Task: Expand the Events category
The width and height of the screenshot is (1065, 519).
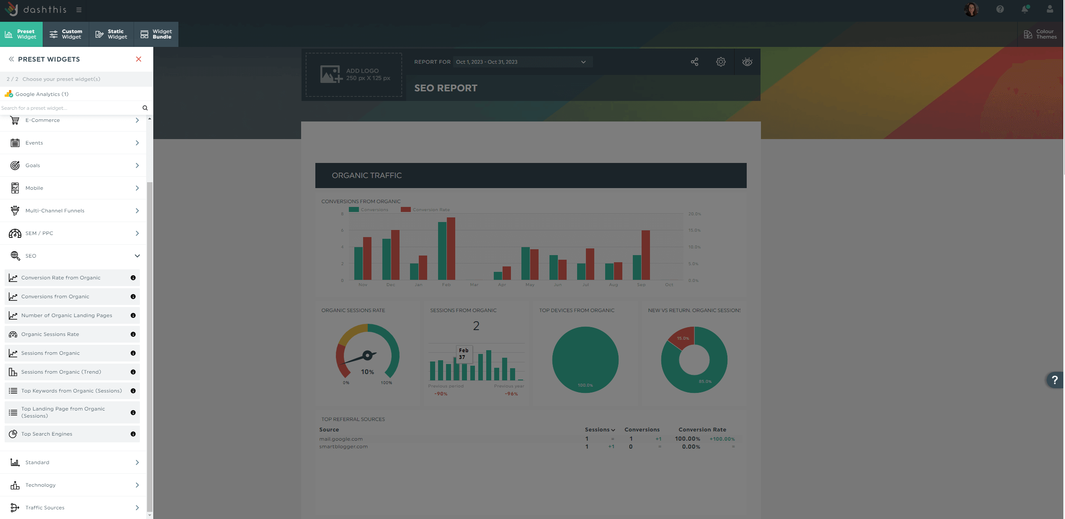Action: [x=73, y=143]
